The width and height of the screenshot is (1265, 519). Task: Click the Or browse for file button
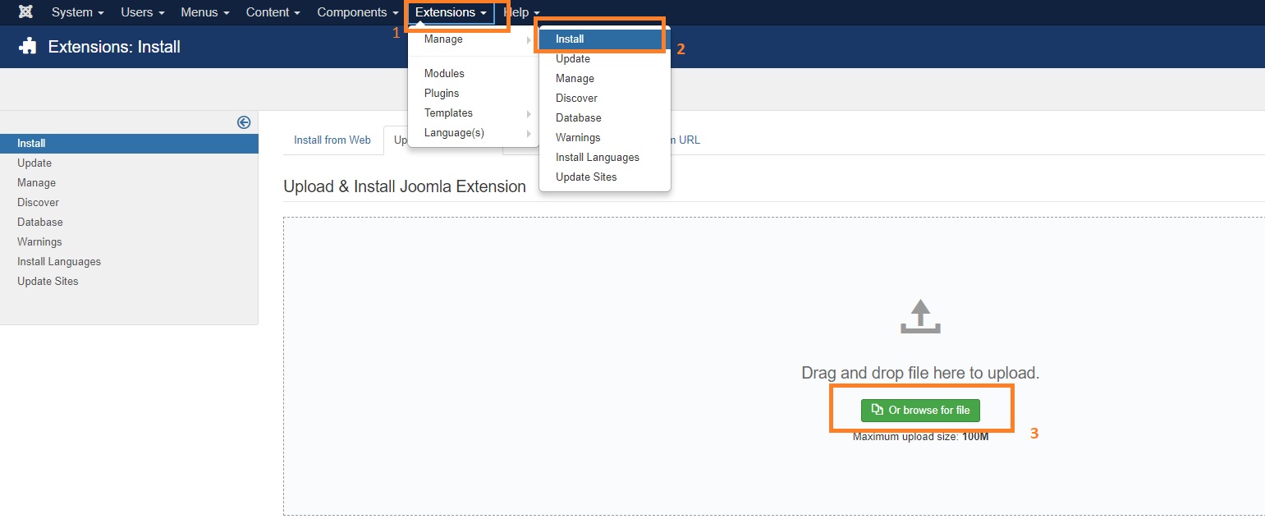pyautogui.click(x=920, y=411)
